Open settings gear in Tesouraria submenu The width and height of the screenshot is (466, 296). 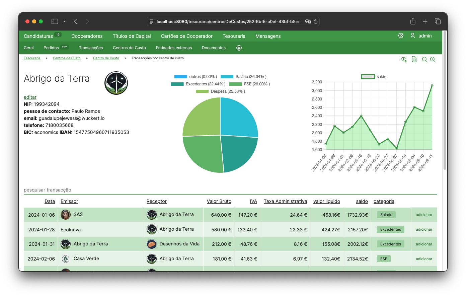pos(239,48)
